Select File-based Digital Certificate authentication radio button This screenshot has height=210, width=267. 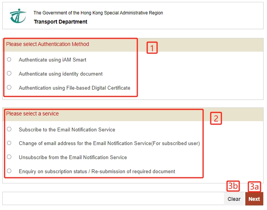coord(9,87)
